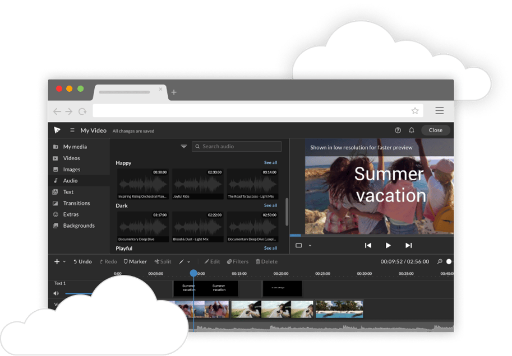Open the hamburger menu next to My Video

(72, 130)
